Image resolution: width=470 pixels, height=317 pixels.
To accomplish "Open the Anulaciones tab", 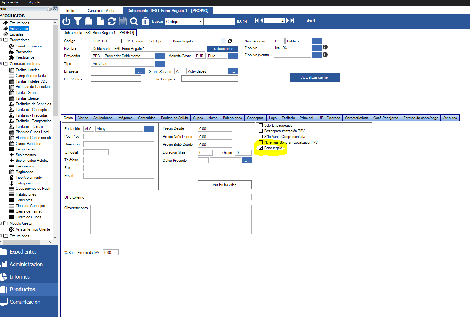I will point(103,118).
